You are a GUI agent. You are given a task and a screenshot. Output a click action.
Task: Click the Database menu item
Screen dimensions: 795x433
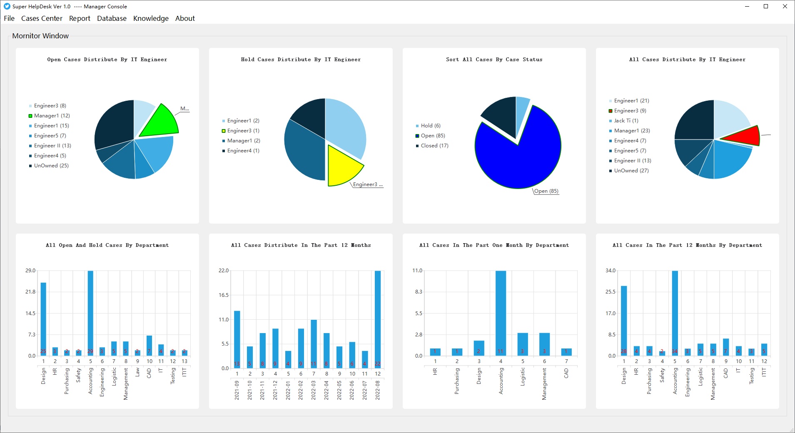(x=112, y=18)
